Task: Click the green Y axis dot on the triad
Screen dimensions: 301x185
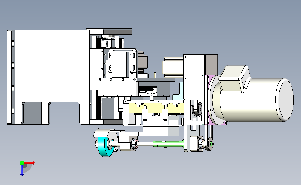Action: point(22,163)
